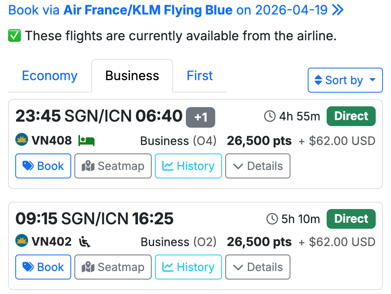Screen dimensions: 391x294
Task: Open the Air France/KLM Flying Blue booking link
Action: tap(148, 10)
